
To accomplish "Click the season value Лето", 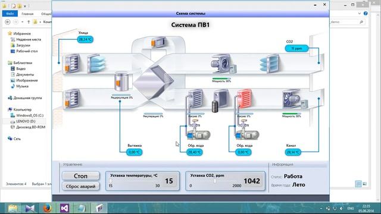I will (x=299, y=185).
